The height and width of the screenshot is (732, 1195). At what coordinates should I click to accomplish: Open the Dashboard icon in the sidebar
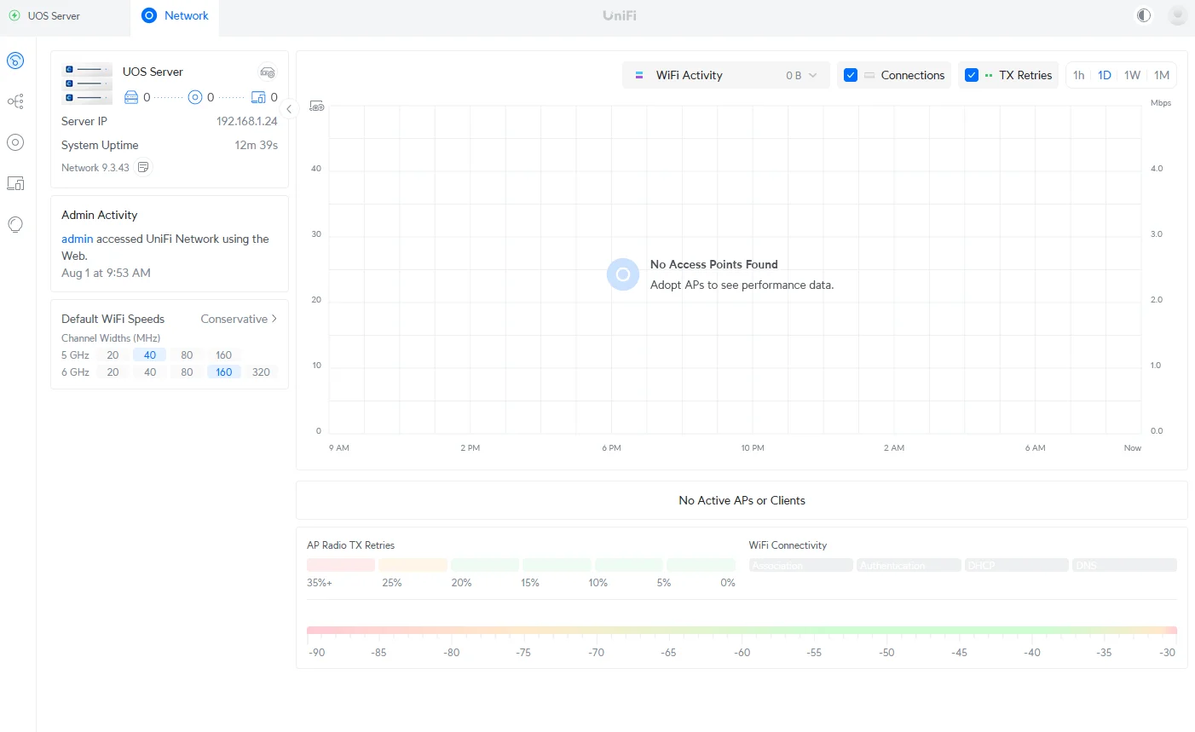15,61
